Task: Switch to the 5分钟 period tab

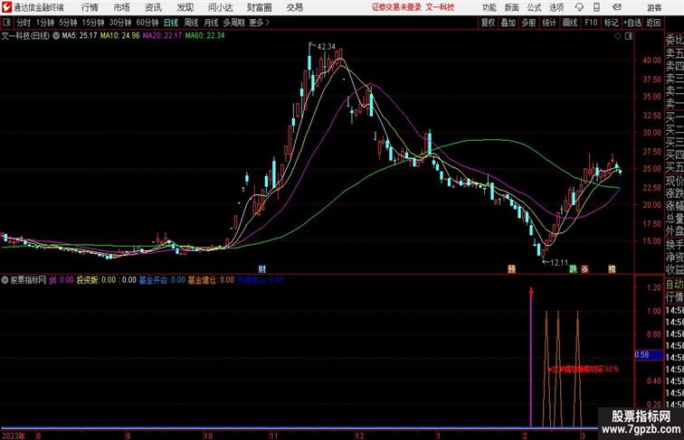Action: point(68,23)
